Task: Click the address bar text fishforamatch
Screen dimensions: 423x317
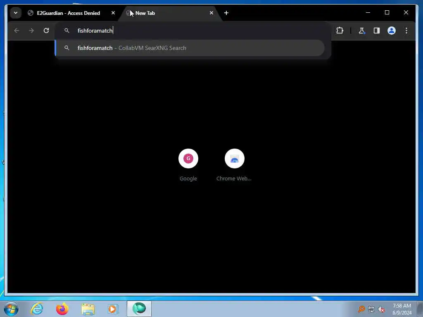Action: point(95,31)
